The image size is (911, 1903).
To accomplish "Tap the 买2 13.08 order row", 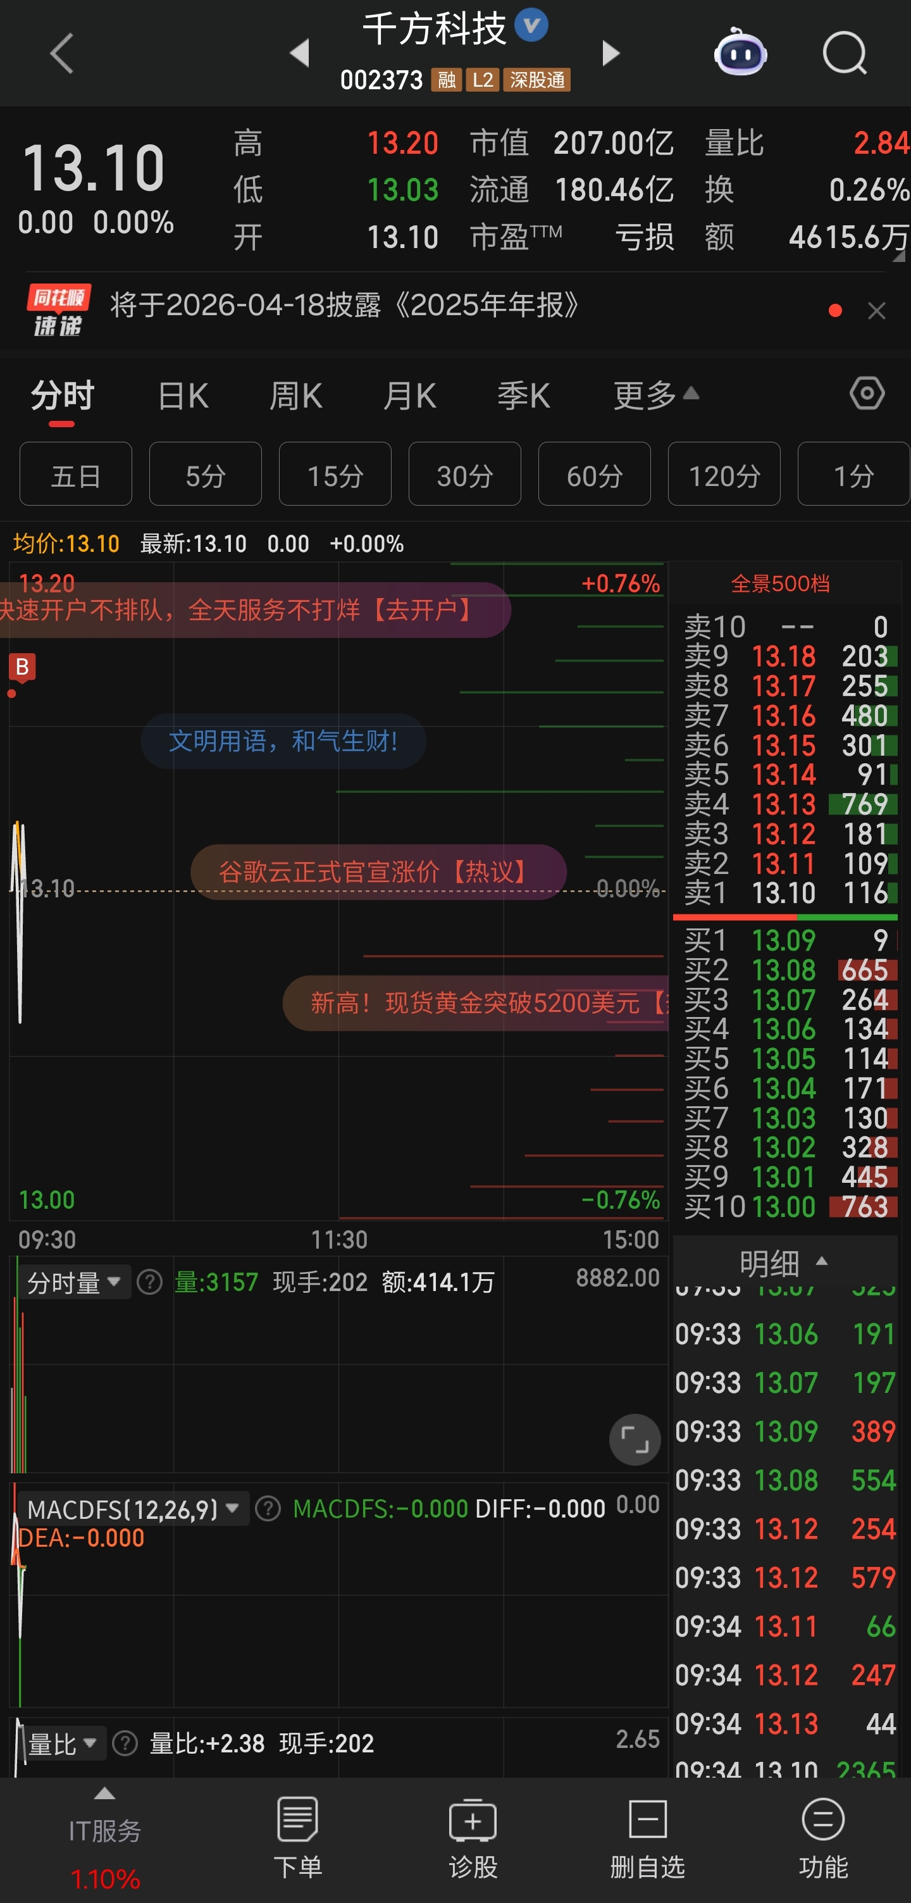I will [x=786, y=970].
